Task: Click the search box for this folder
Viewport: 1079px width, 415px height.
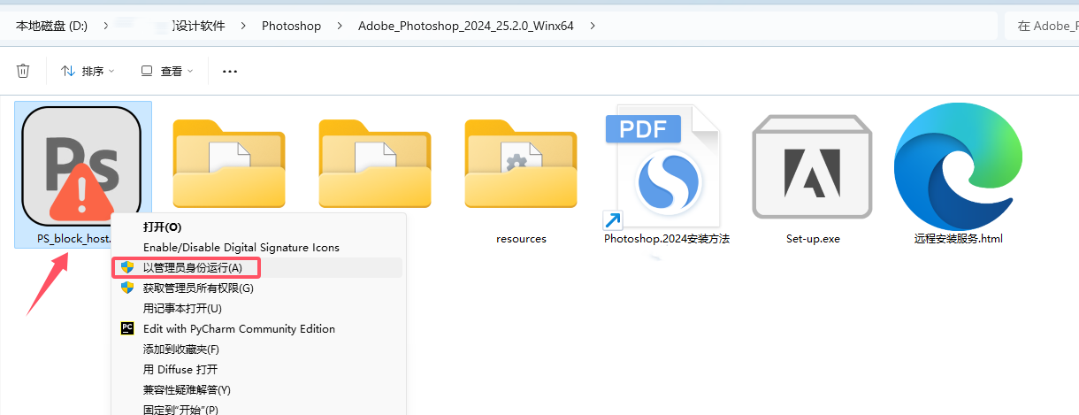Action: pyautogui.click(x=1044, y=26)
